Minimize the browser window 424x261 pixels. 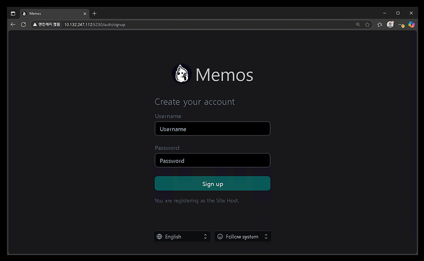pos(385,13)
